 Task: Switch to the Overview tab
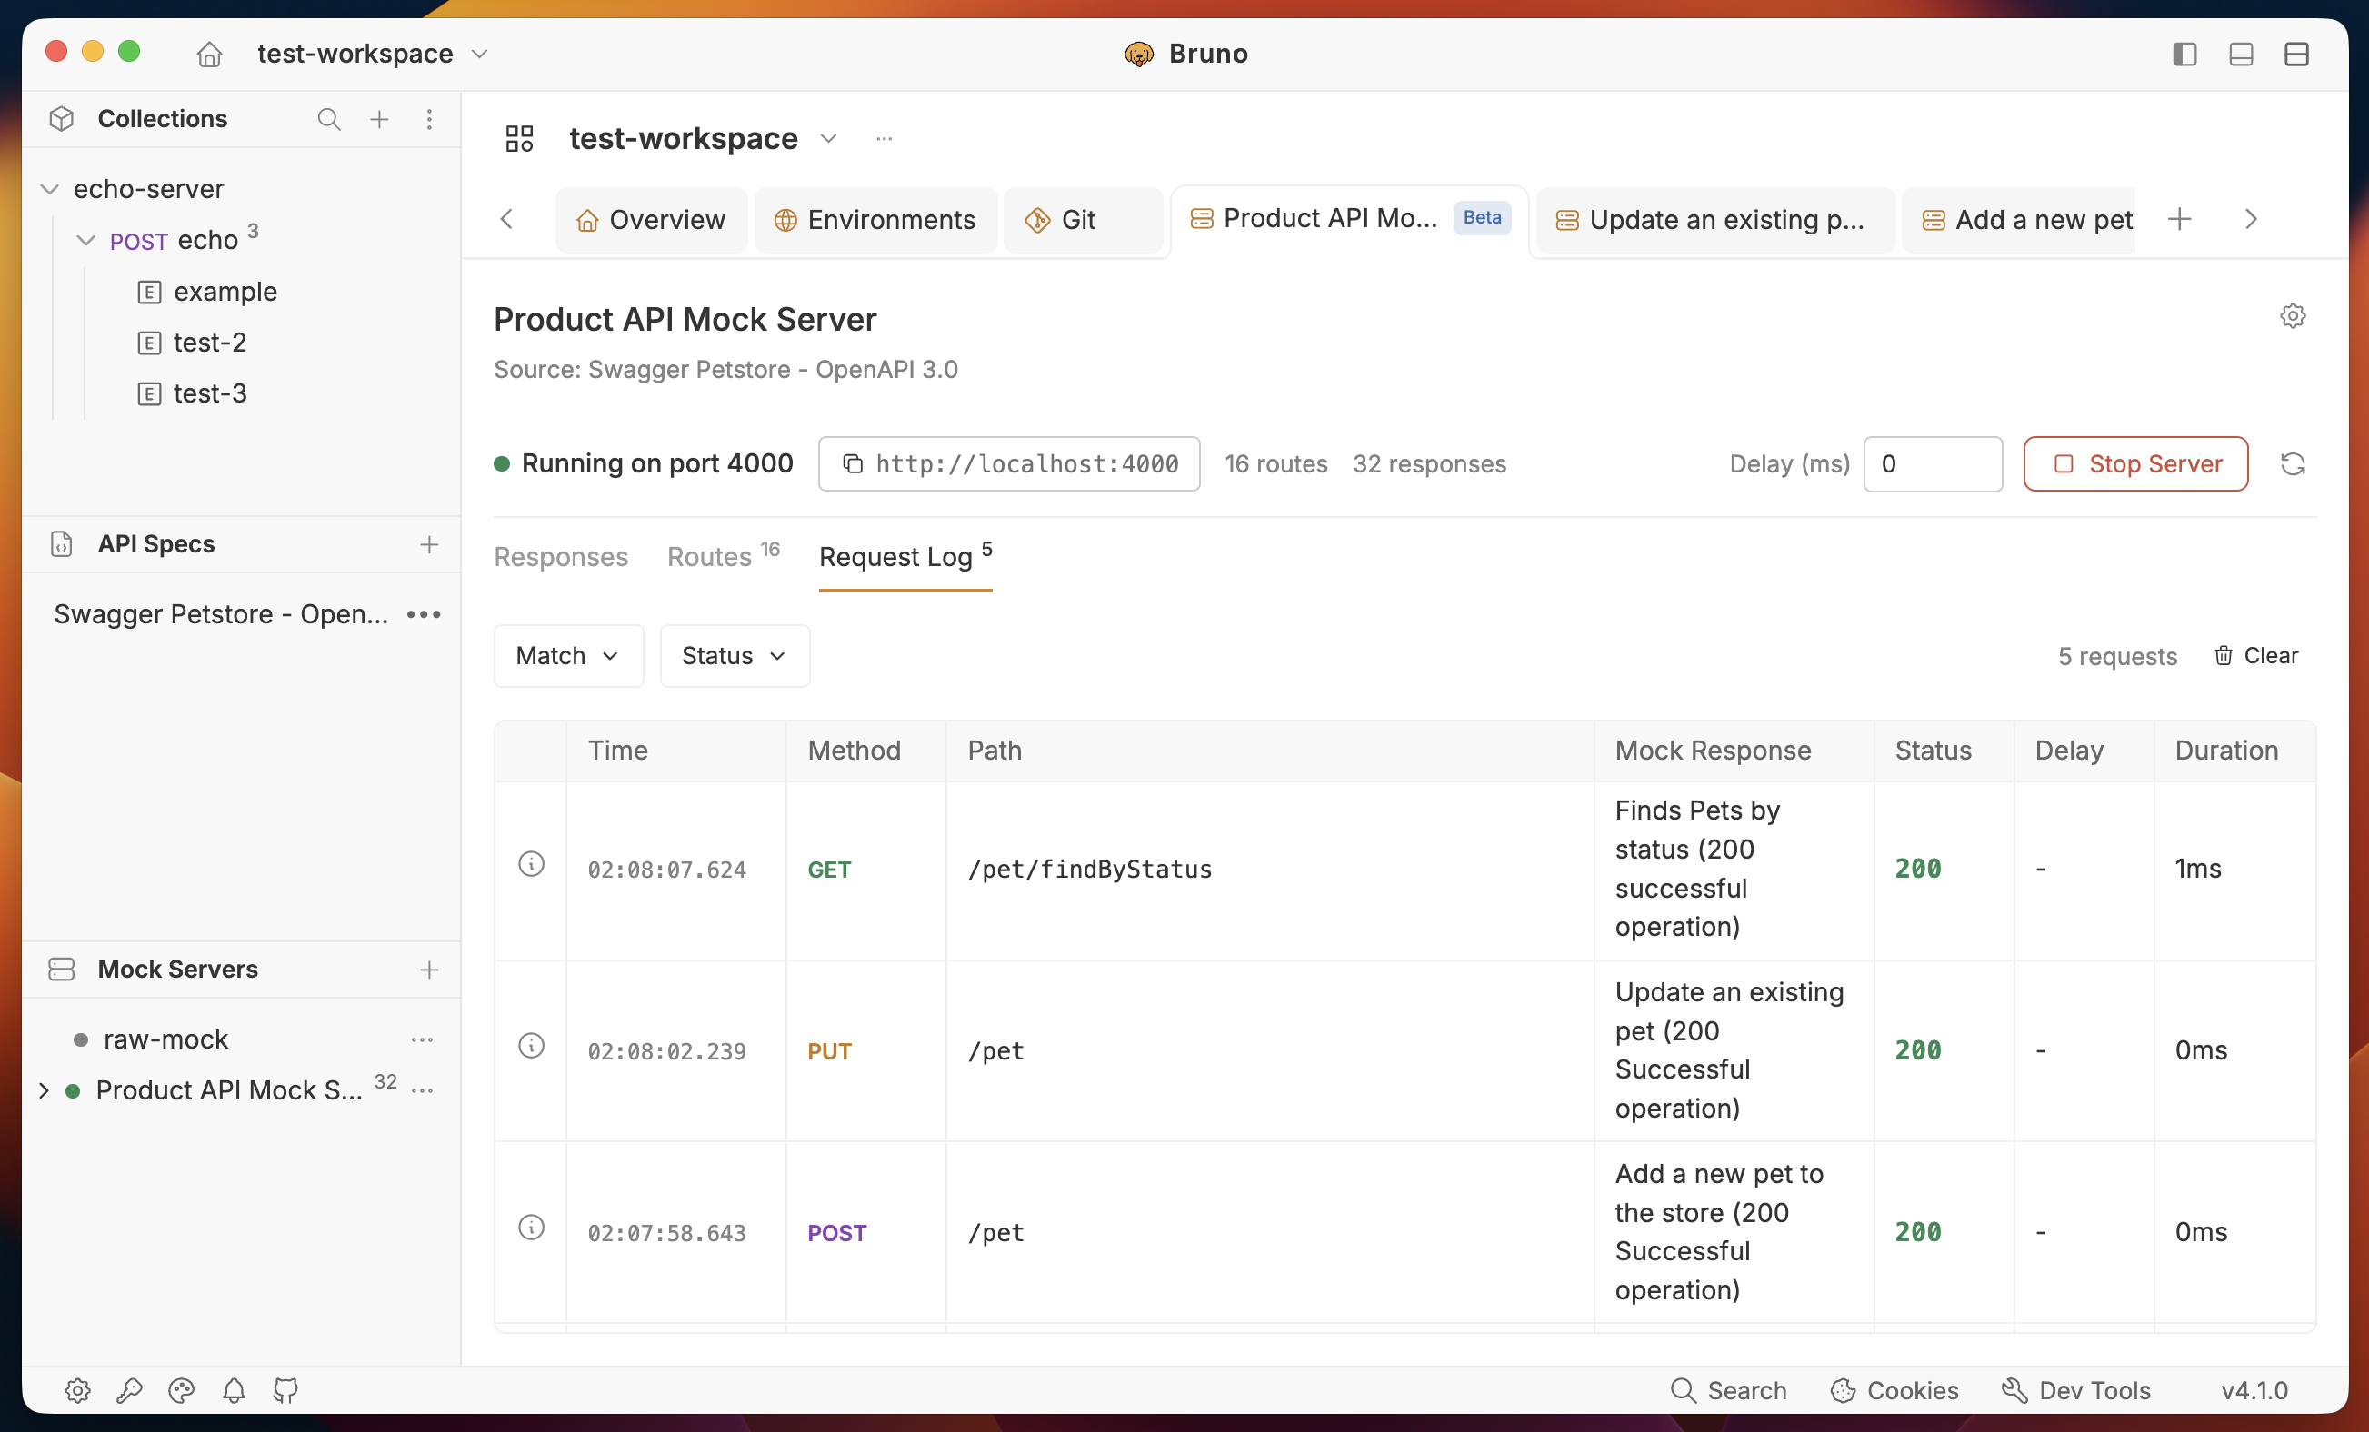(651, 220)
